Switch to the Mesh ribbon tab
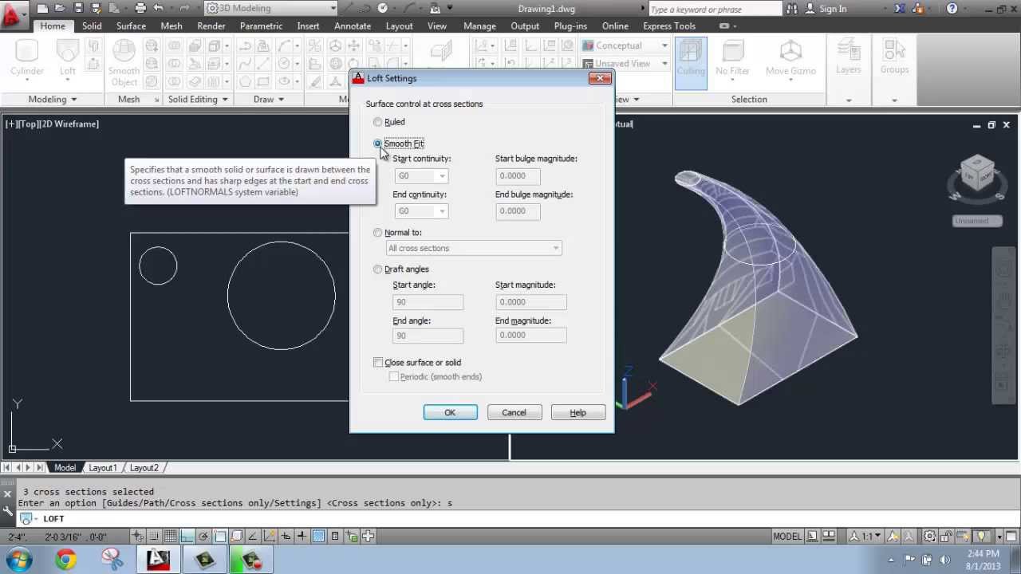Image resolution: width=1021 pixels, height=574 pixels. tap(171, 26)
